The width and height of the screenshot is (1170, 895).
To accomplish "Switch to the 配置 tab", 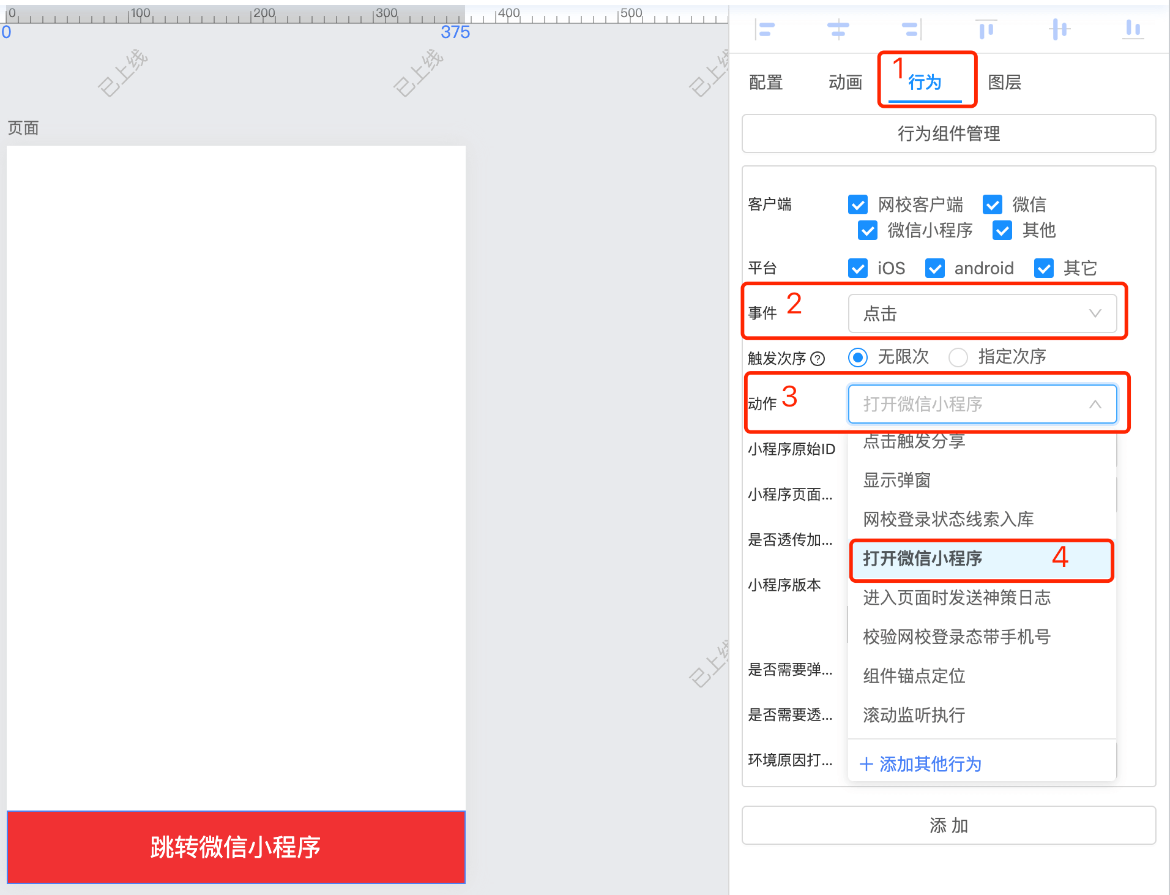I will click(x=766, y=82).
